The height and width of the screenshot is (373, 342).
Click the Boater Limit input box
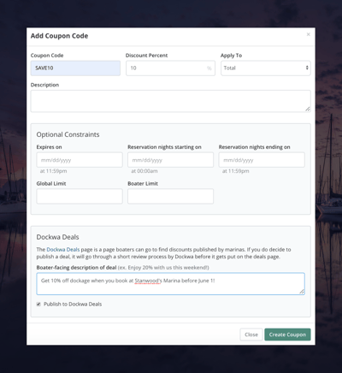click(x=170, y=196)
